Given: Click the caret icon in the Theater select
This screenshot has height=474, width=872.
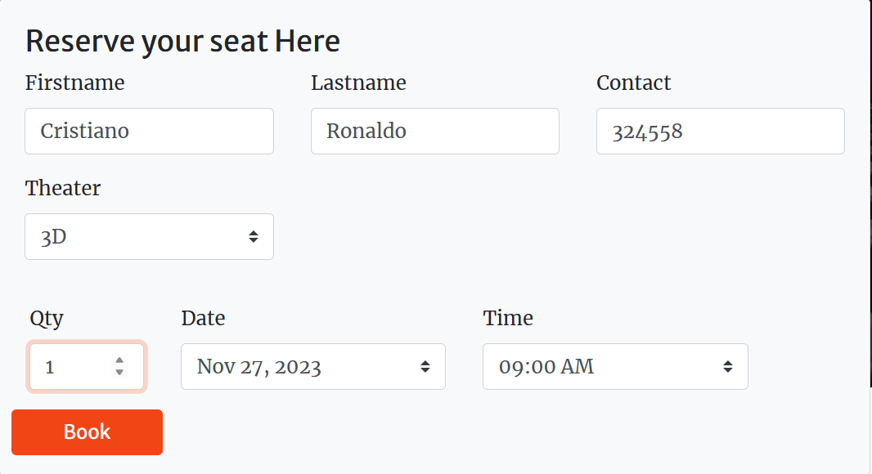Looking at the screenshot, I should point(254,237).
